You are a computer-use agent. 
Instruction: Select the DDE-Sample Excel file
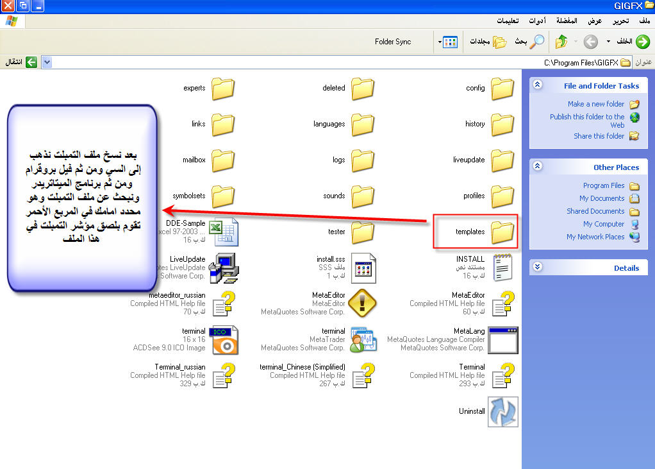224,232
